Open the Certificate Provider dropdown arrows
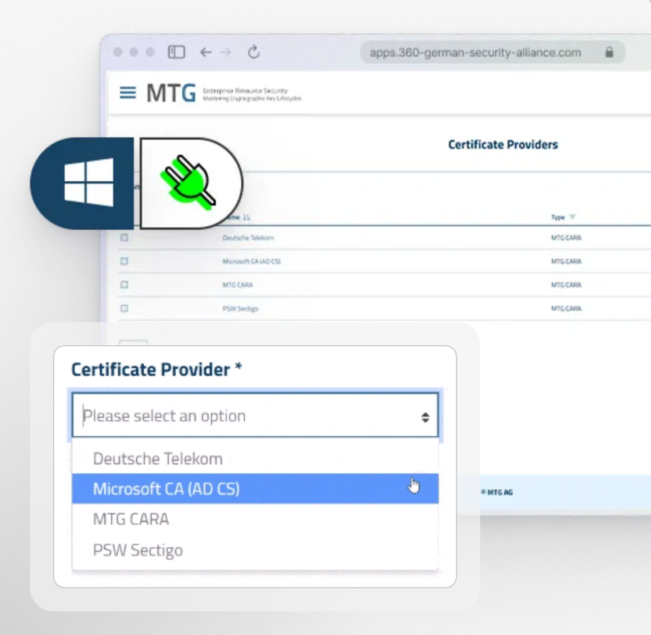 tap(425, 417)
